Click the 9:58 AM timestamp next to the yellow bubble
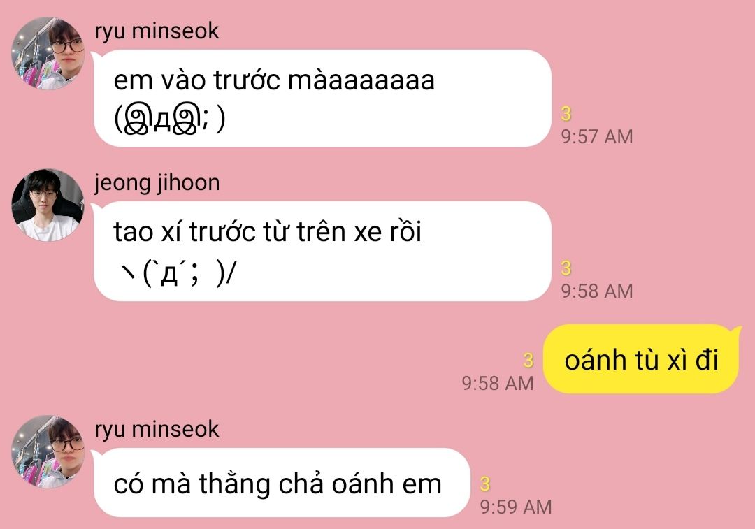Image resolution: width=755 pixels, height=529 pixels. [x=498, y=384]
